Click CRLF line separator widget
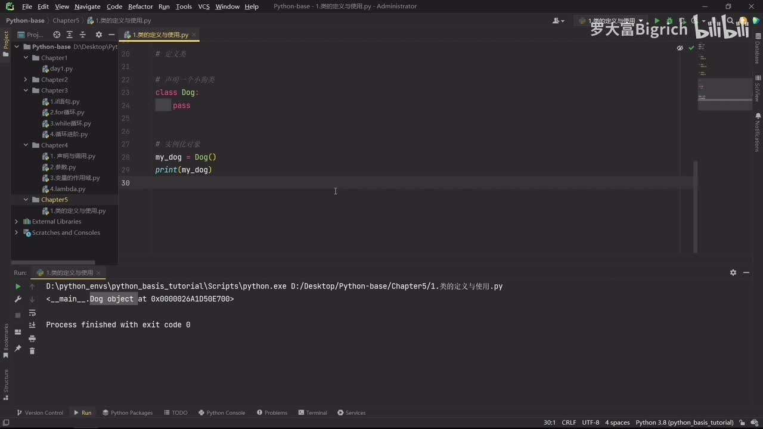Screen dimensions: 763x429 point(569,422)
